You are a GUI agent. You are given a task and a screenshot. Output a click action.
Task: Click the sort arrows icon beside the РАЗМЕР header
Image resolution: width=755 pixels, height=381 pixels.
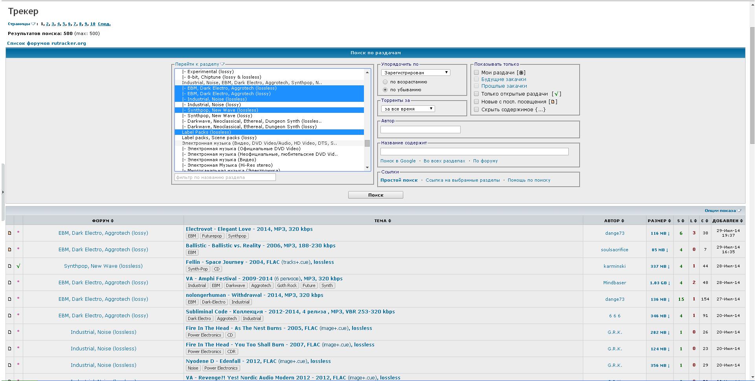669,221
